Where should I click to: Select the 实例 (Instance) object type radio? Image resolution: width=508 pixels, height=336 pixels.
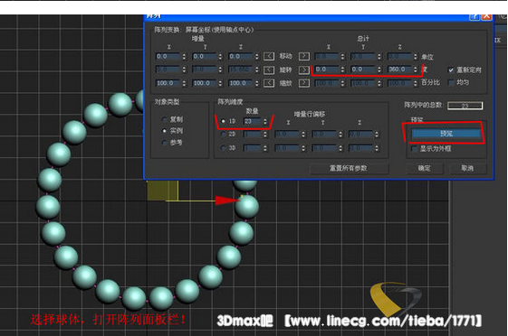pyautogui.click(x=165, y=131)
